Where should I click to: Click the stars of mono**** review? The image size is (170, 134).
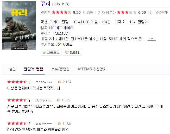point(17,82)
